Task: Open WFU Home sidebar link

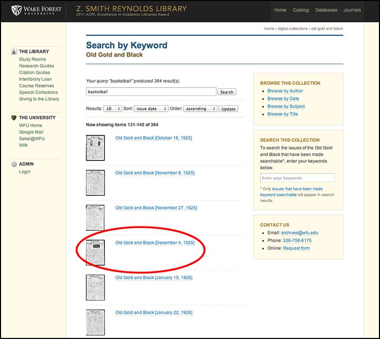Action: tap(31, 125)
